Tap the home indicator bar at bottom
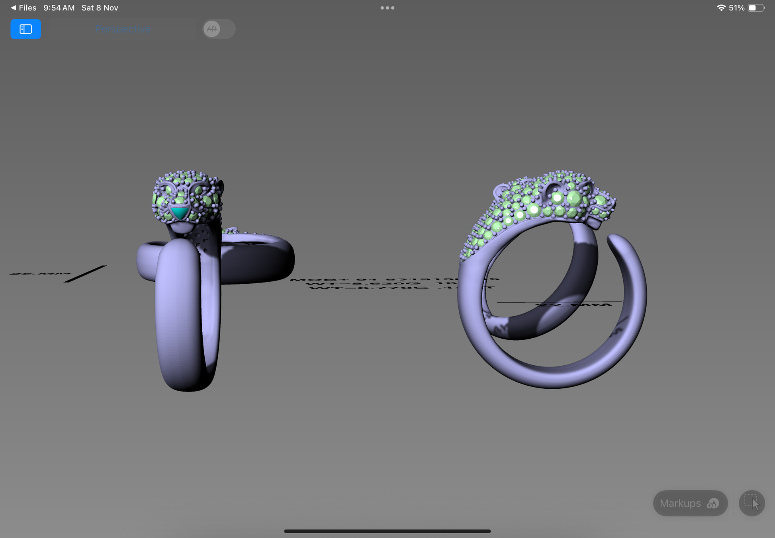 tap(387, 531)
